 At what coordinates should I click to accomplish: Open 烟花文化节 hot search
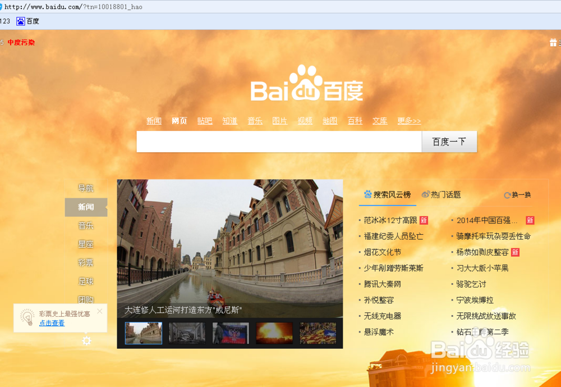tap(383, 252)
